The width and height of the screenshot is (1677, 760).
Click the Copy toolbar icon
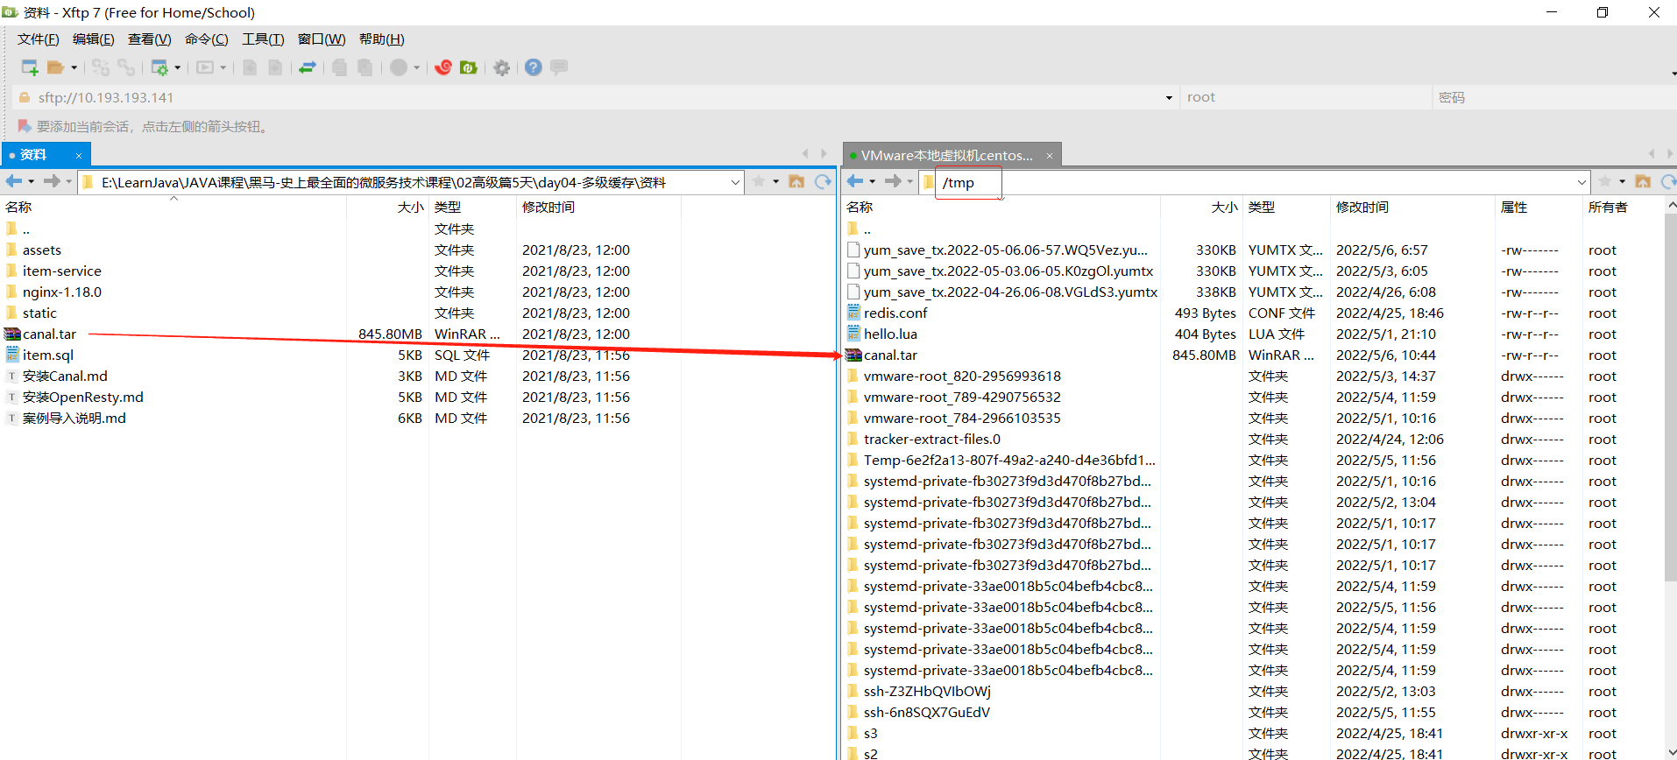tap(340, 67)
